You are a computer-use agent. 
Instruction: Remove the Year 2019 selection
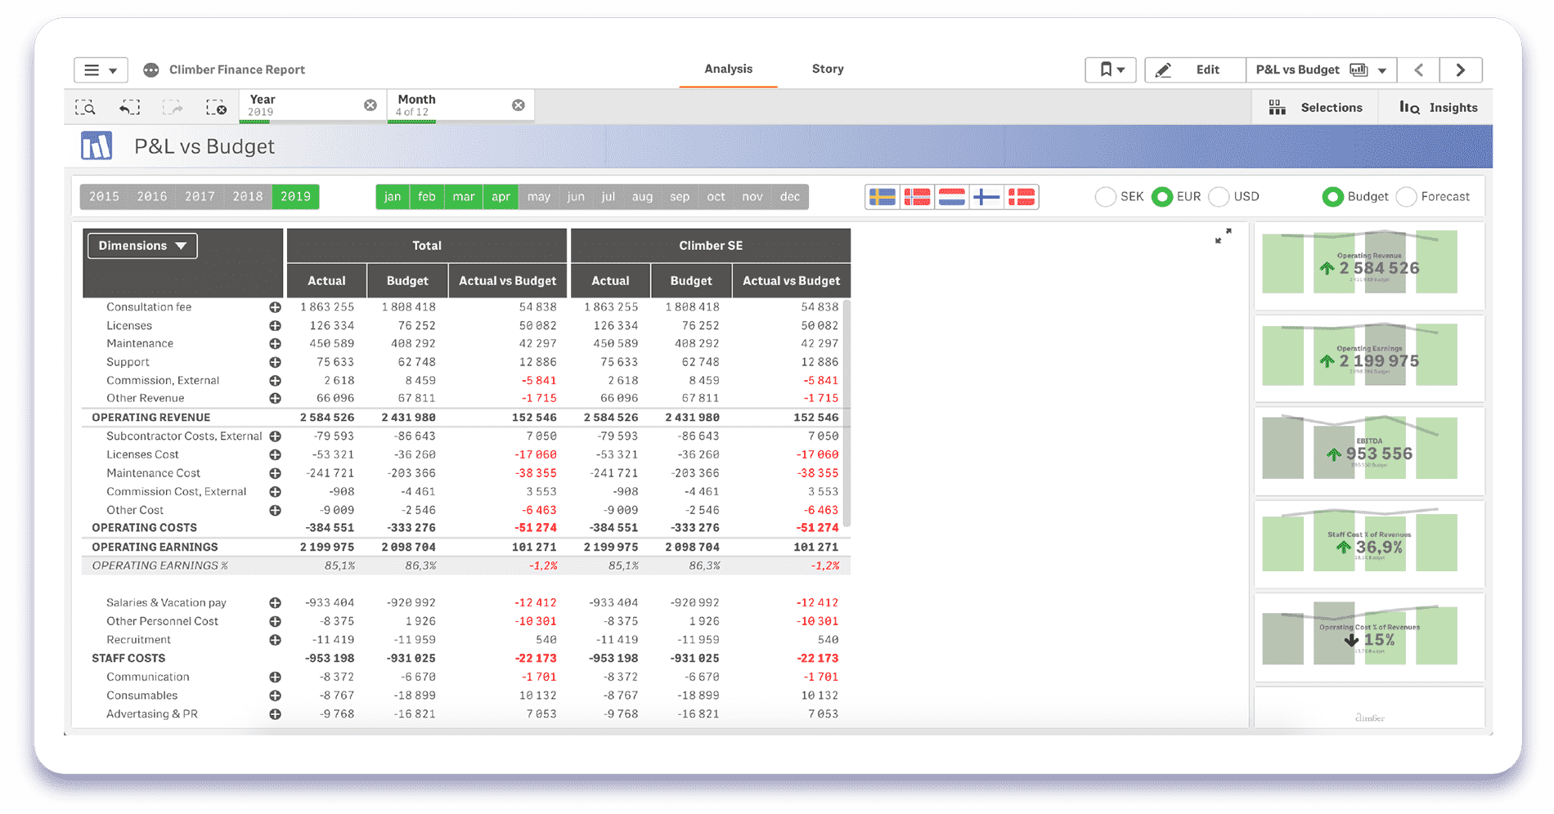click(x=371, y=105)
